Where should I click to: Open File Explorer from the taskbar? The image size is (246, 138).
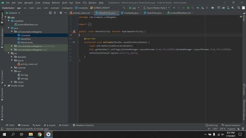click(x=31, y=134)
